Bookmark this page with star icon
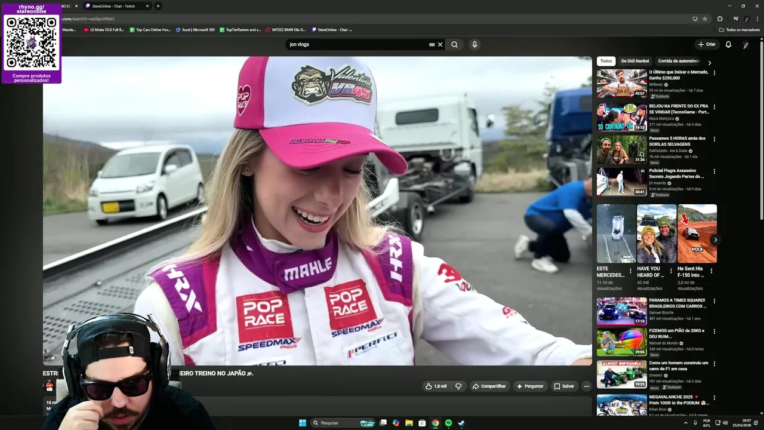Viewport: 764px width, 430px height. pyautogui.click(x=705, y=19)
